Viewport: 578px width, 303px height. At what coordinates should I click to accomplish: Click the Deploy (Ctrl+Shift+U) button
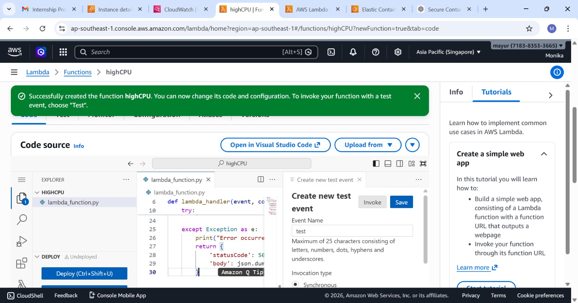click(x=84, y=273)
